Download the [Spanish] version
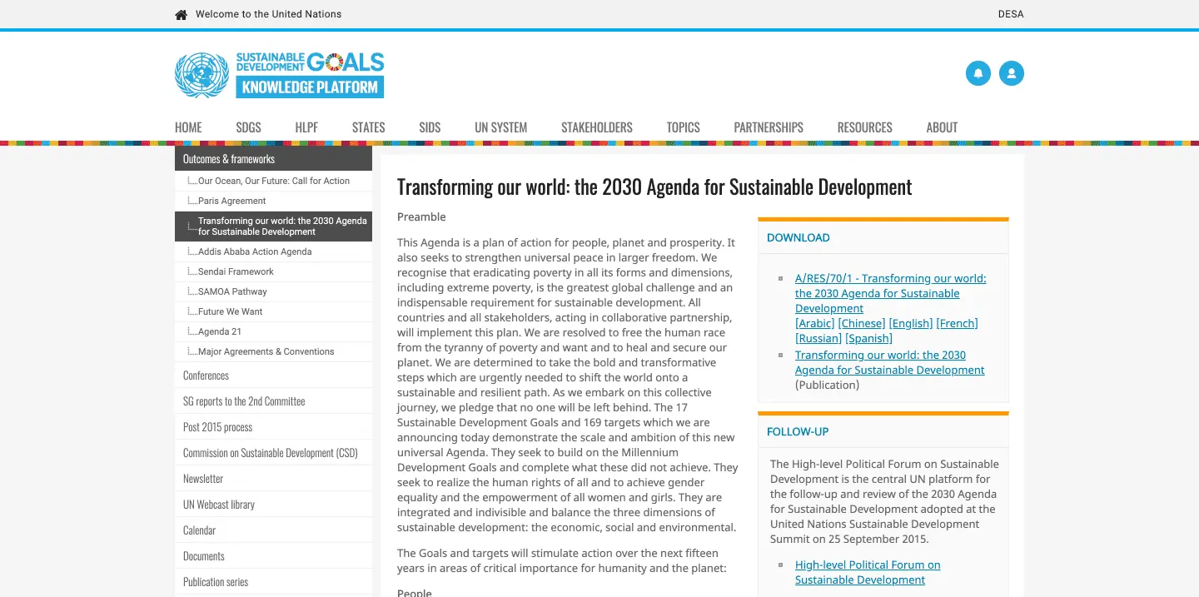This screenshot has width=1199, height=597. coord(869,338)
